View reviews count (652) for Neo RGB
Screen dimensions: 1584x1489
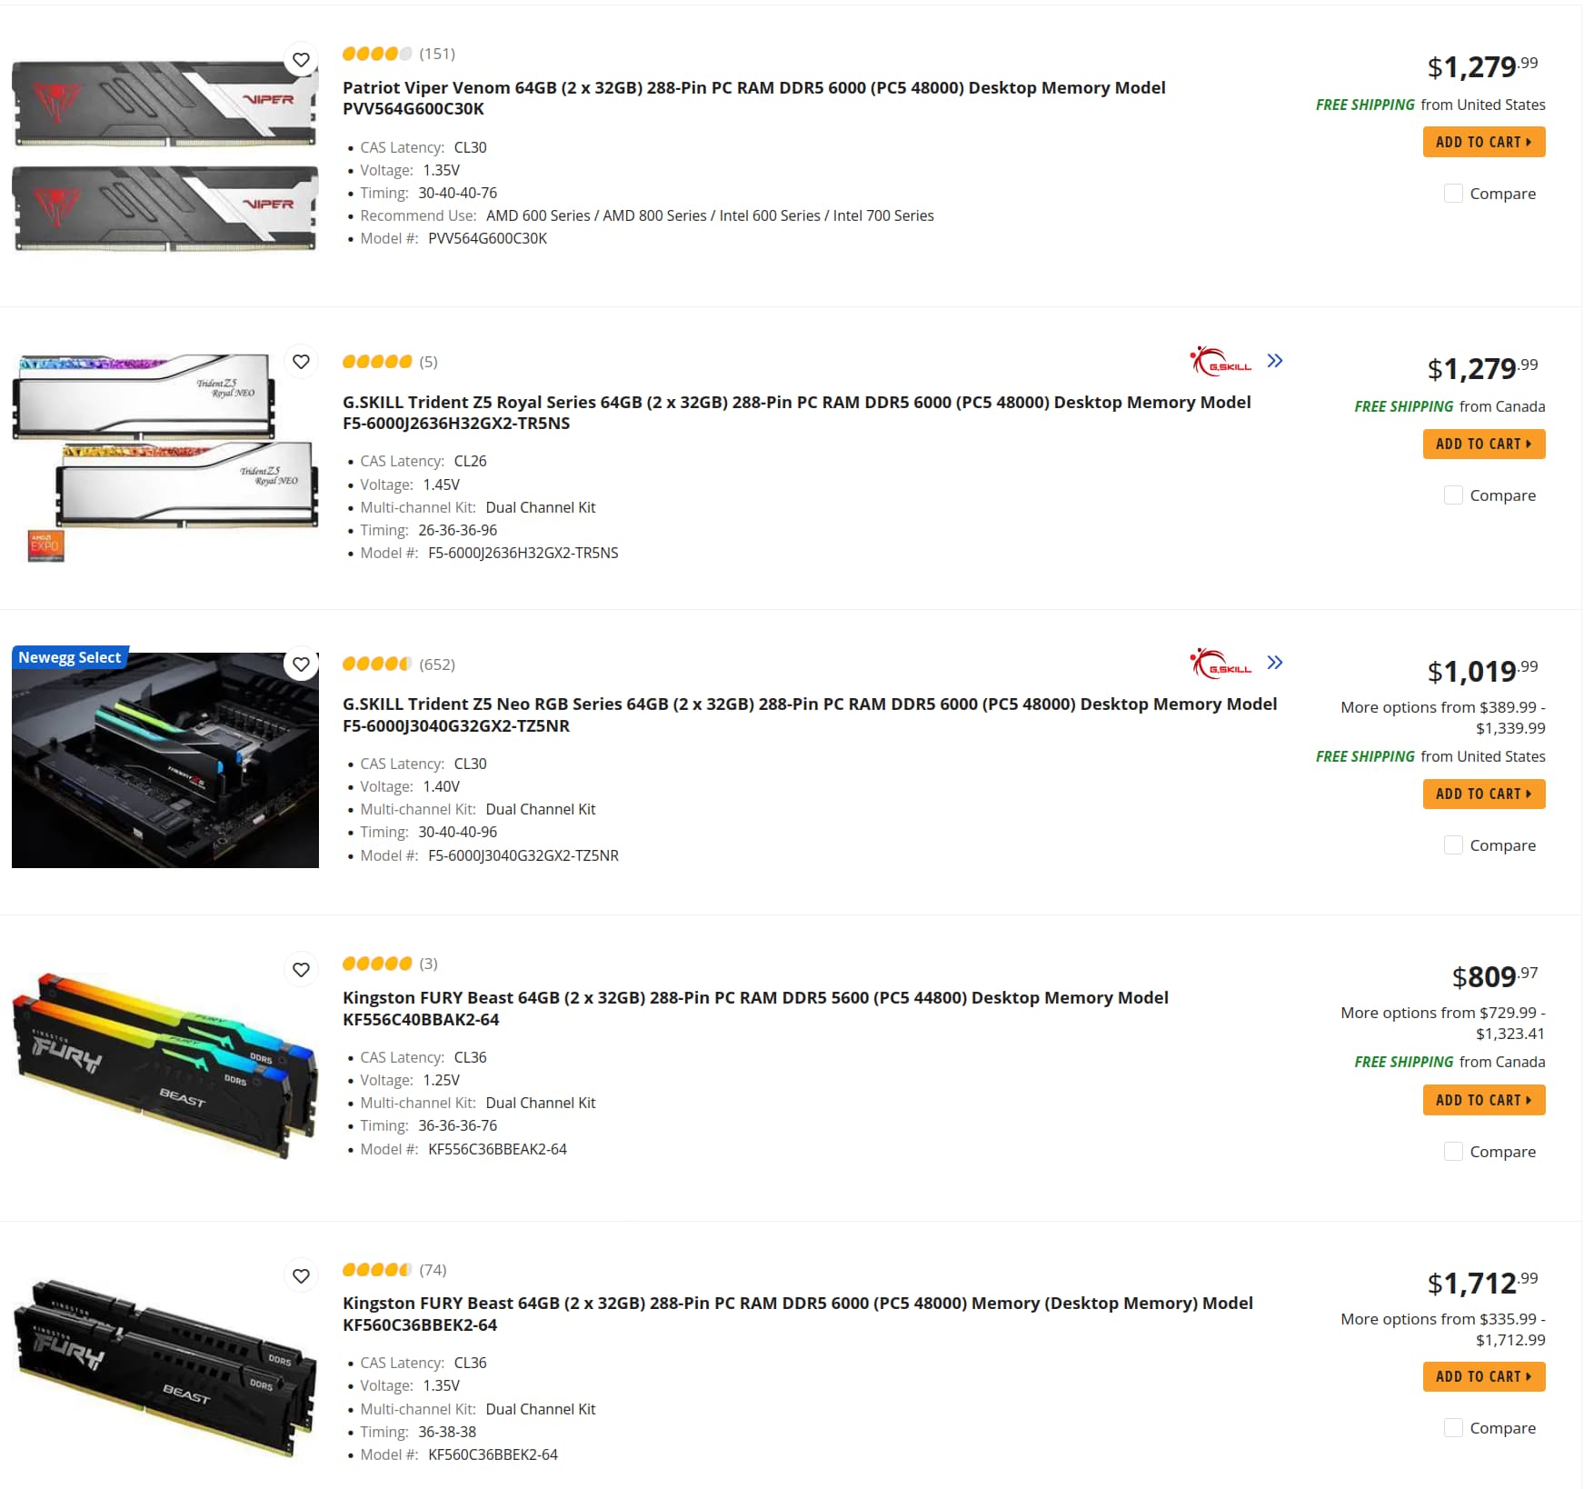click(437, 665)
